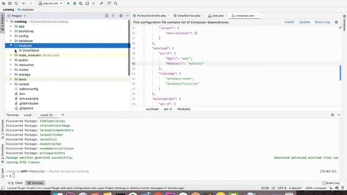Click the terminal command prompt input
The height and width of the screenshot is (195, 347).
(x=14, y=175)
